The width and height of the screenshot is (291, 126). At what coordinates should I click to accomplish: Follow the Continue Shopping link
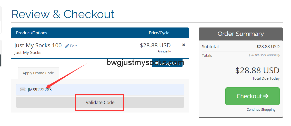click(x=261, y=110)
